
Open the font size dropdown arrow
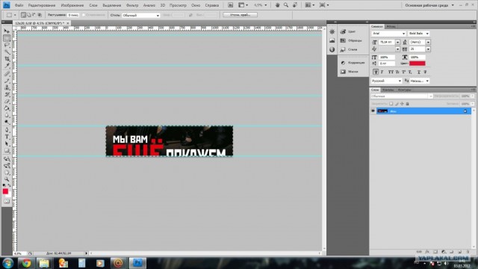[x=397, y=42]
